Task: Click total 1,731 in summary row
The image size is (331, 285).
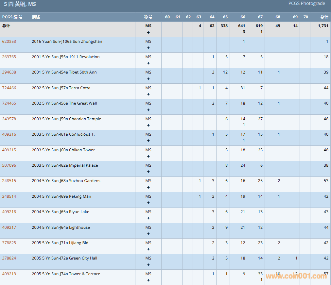Action: coord(323,26)
